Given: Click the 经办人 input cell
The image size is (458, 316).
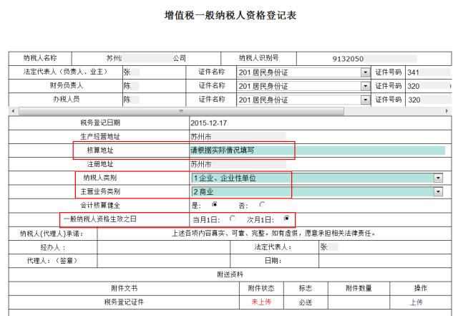Looking at the screenshot, I should click(x=164, y=247).
